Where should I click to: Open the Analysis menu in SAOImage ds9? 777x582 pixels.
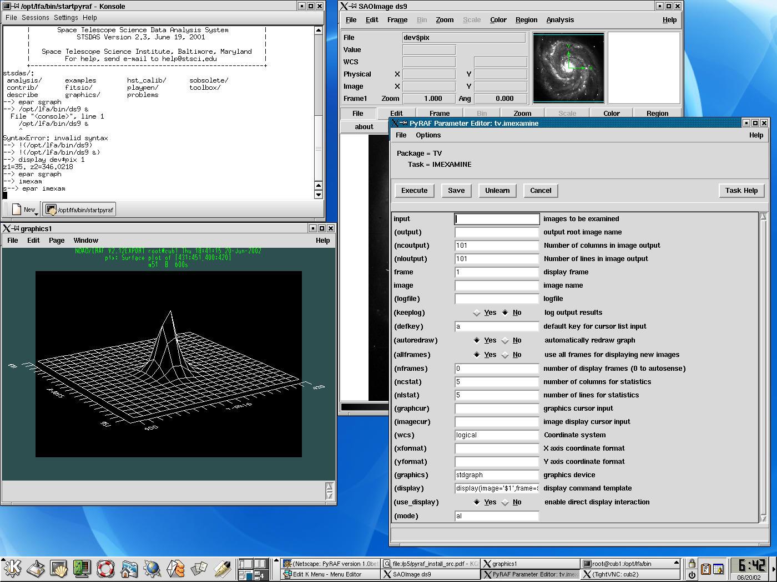pos(559,20)
